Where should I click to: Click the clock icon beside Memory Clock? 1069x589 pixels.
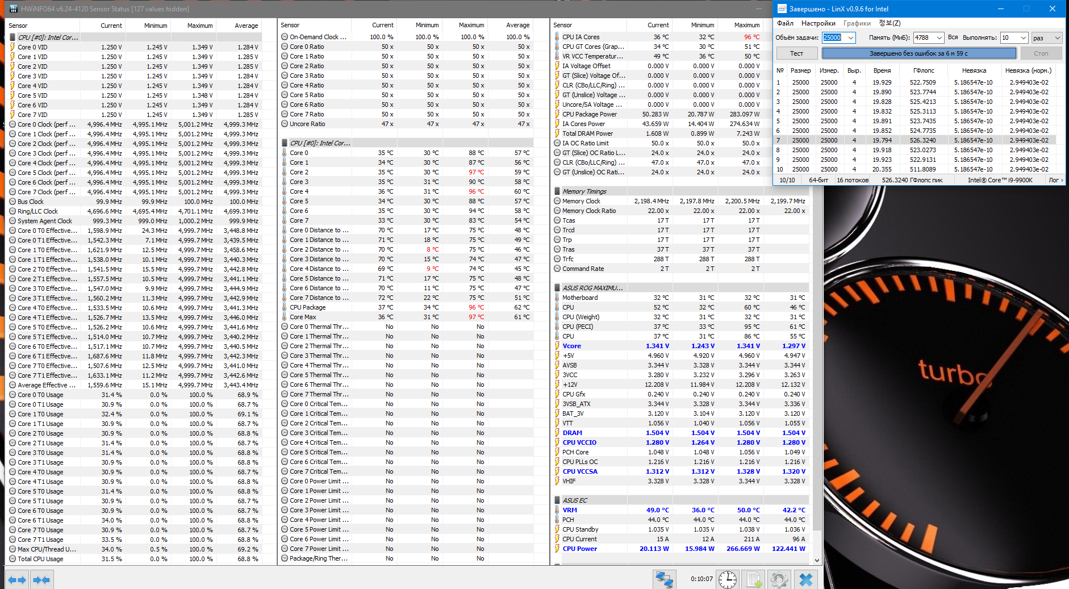point(557,201)
